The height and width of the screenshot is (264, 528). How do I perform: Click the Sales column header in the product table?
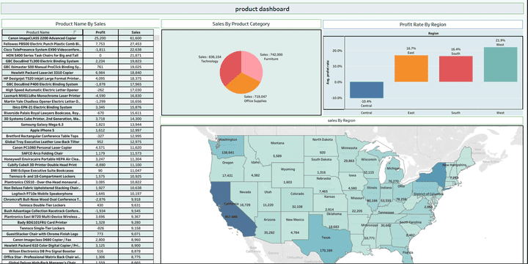coord(136,32)
